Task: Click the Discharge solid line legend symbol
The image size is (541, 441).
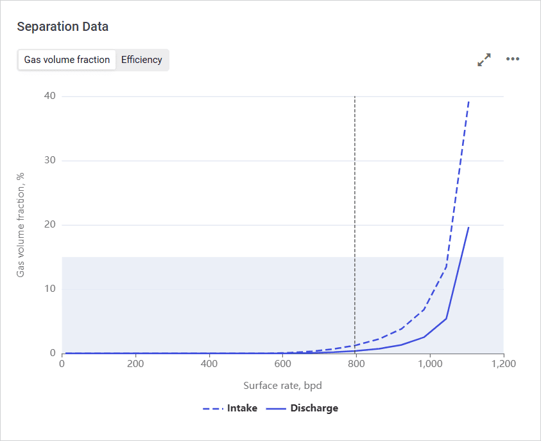Action: coord(275,408)
